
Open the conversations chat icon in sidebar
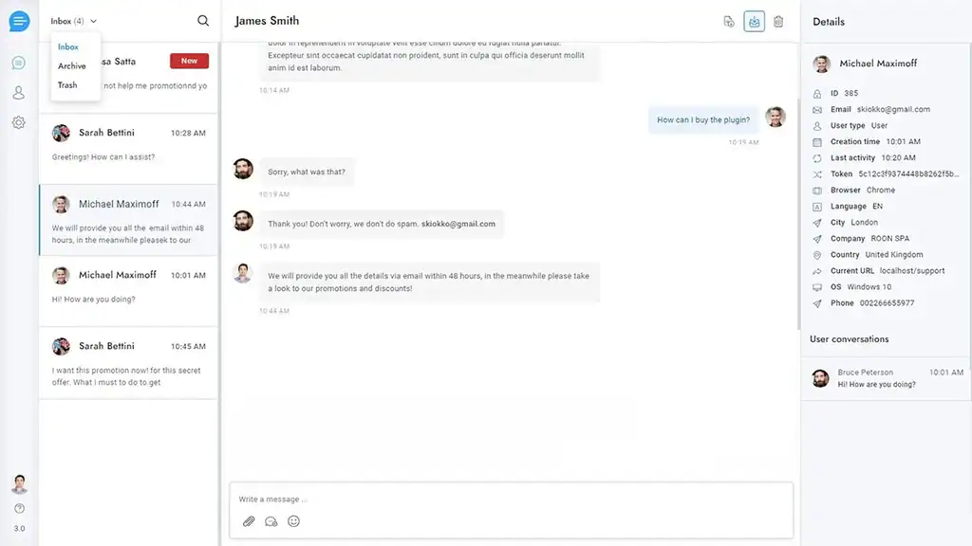coord(18,64)
